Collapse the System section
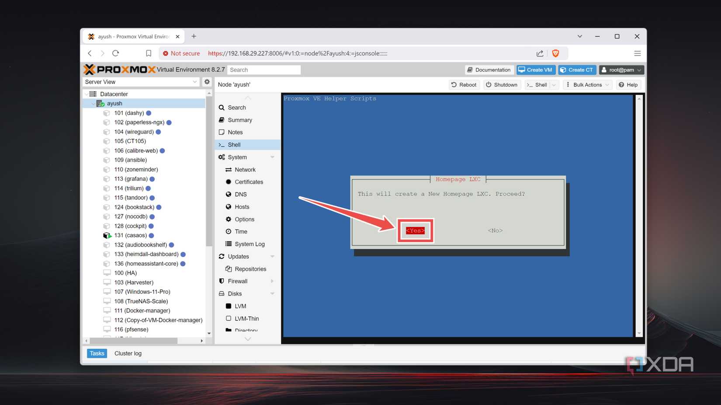This screenshot has width=721, height=405. click(x=272, y=157)
